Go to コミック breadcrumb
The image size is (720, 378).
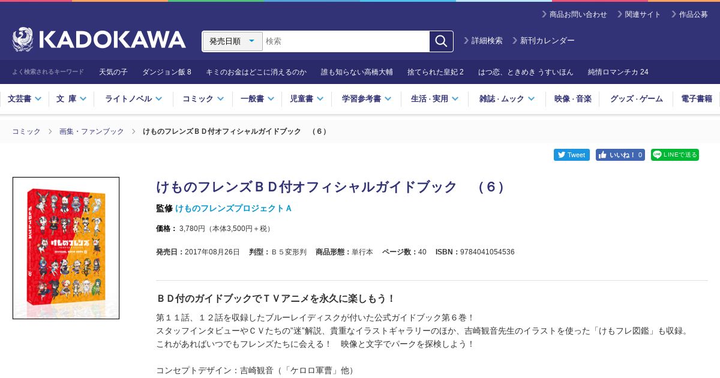pyautogui.click(x=26, y=131)
